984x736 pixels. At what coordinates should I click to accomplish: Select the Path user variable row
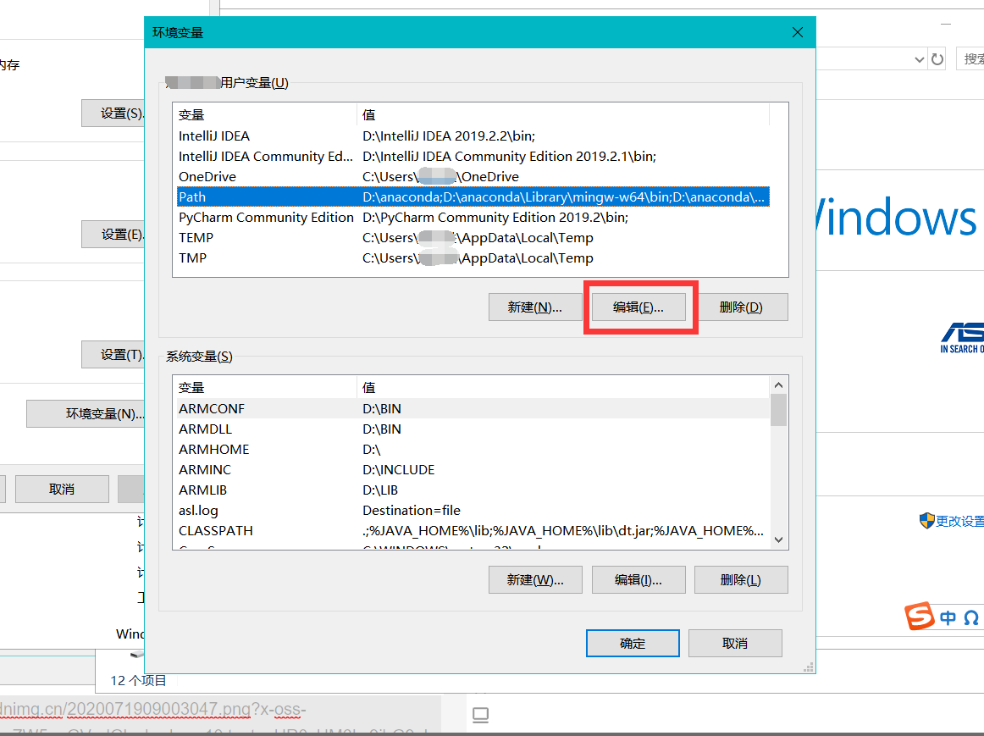[473, 196]
